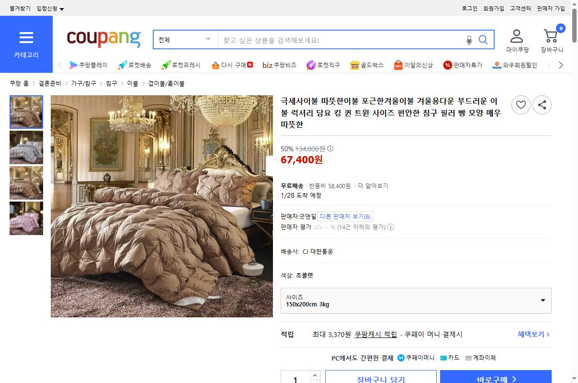Expand the 사이즈 150x200cm 3kg size dropdown
The image size is (578, 383).
[x=416, y=300]
